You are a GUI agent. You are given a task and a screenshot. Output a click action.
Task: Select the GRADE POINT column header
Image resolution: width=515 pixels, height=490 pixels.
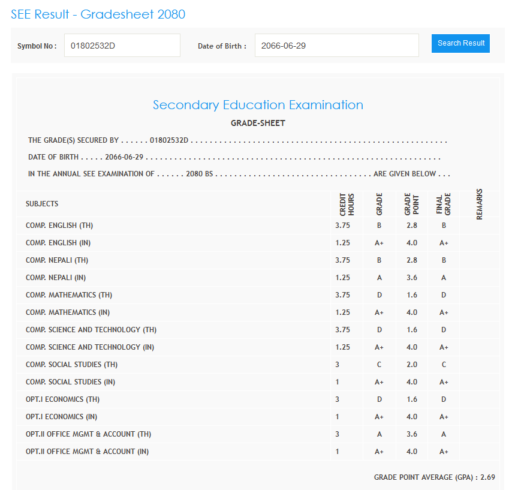[x=411, y=205]
